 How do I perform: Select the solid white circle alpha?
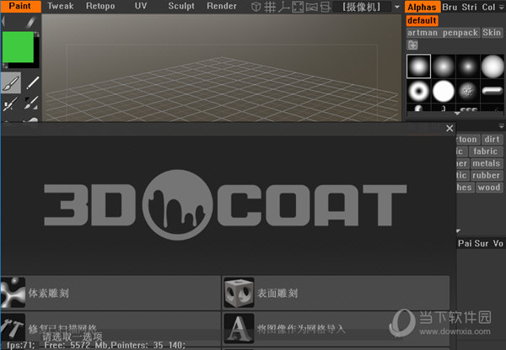tap(444, 91)
